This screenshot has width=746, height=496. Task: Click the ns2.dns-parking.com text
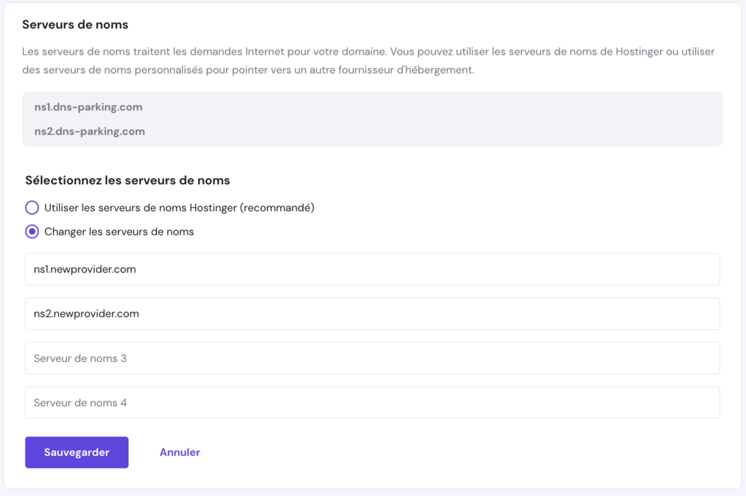click(87, 131)
